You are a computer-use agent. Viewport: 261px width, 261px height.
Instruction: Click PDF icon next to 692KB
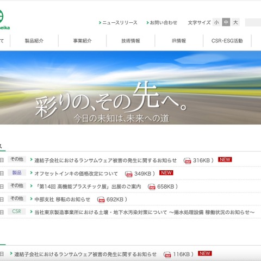[x=101, y=200]
